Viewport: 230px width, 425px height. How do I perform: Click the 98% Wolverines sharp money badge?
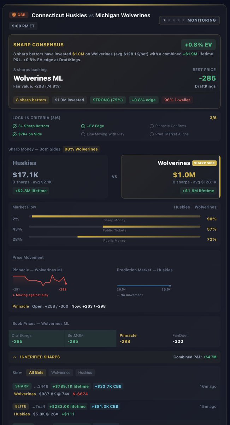(81, 149)
